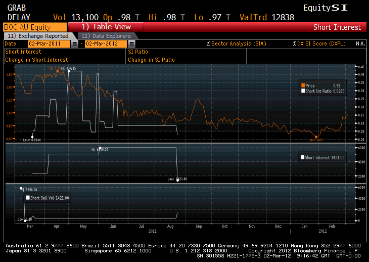Image resolution: width=369 pixels, height=262 pixels.
Task: Click the N.A. score value
Action: coord(360,44)
